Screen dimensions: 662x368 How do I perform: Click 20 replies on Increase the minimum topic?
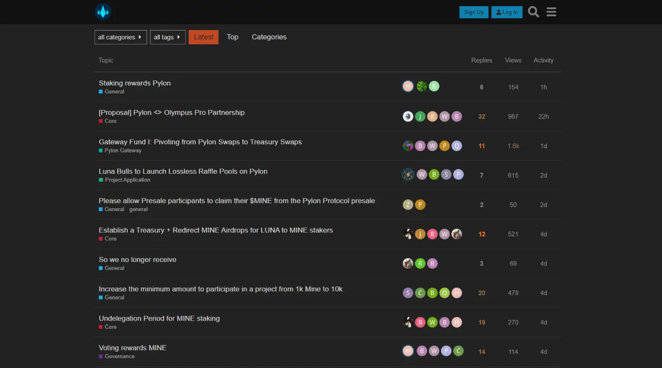coord(481,293)
